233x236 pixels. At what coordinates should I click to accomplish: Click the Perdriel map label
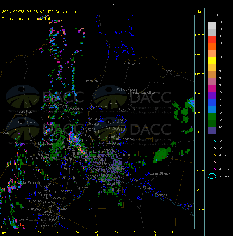pos(68,164)
